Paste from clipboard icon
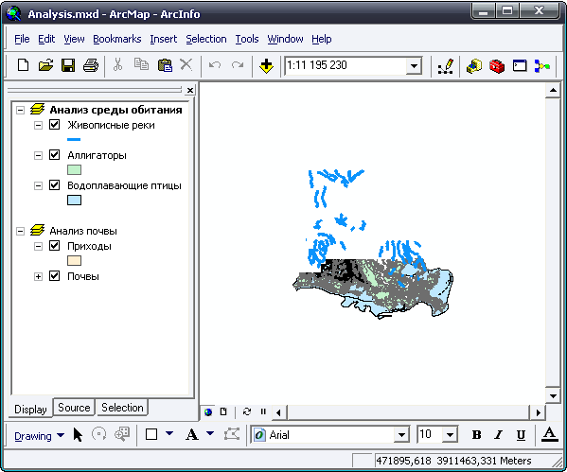The width and height of the screenshot is (567, 472). click(165, 65)
